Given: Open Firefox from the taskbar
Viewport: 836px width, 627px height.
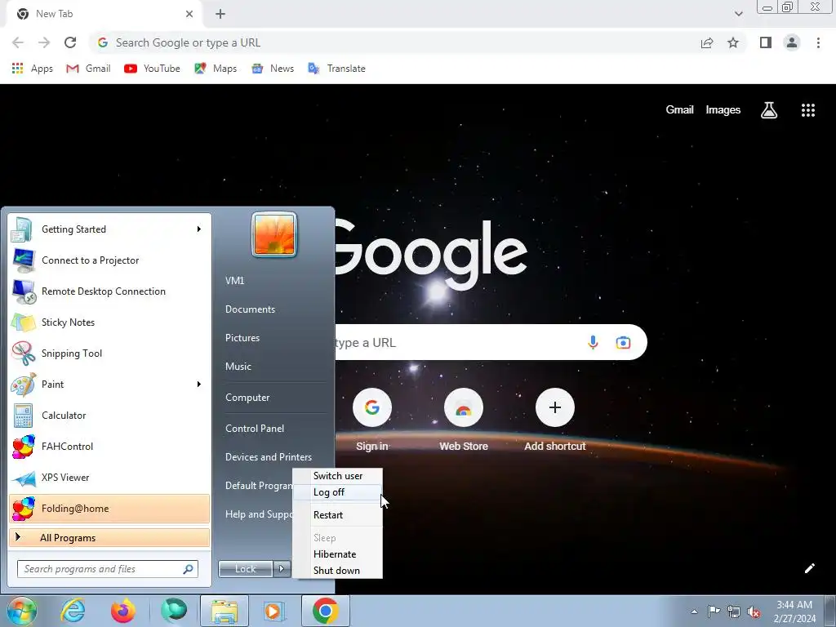Looking at the screenshot, I should [x=123, y=611].
